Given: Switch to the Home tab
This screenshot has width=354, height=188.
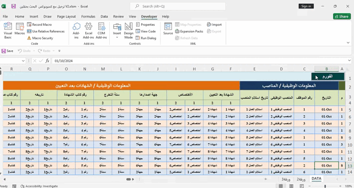Looking at the screenshot, I should 19,16.
